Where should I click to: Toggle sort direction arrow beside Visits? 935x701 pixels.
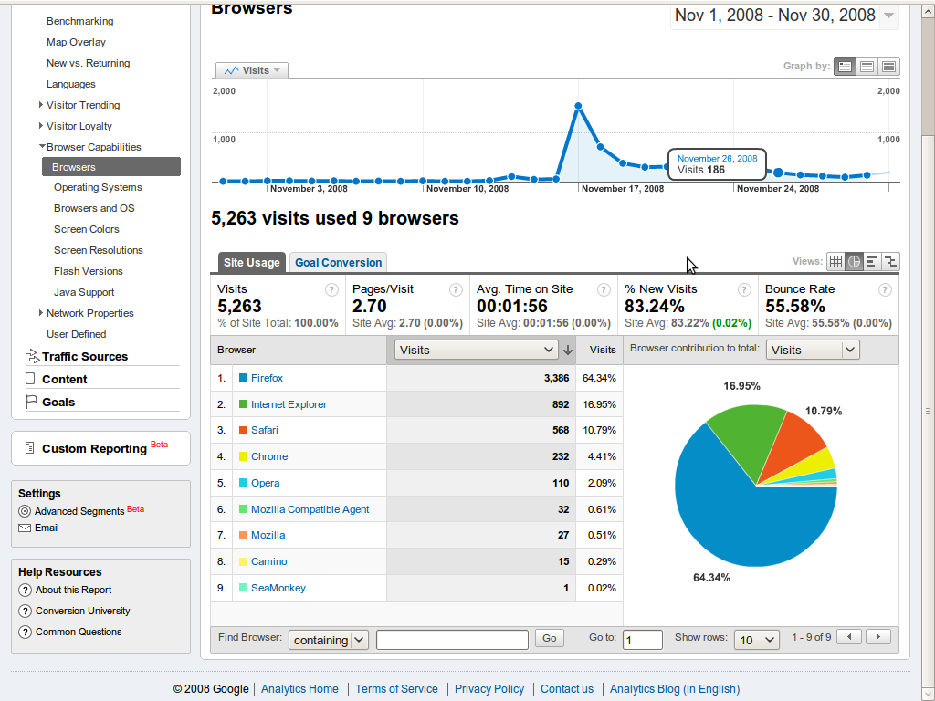point(568,350)
